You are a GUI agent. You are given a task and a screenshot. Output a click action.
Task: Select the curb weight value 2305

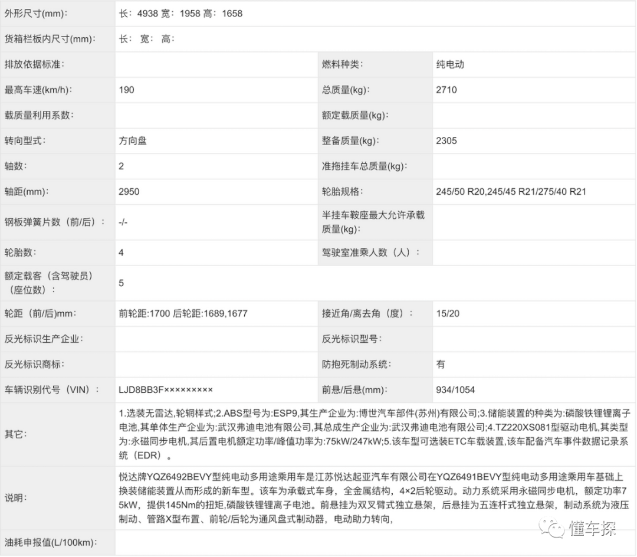tap(446, 140)
